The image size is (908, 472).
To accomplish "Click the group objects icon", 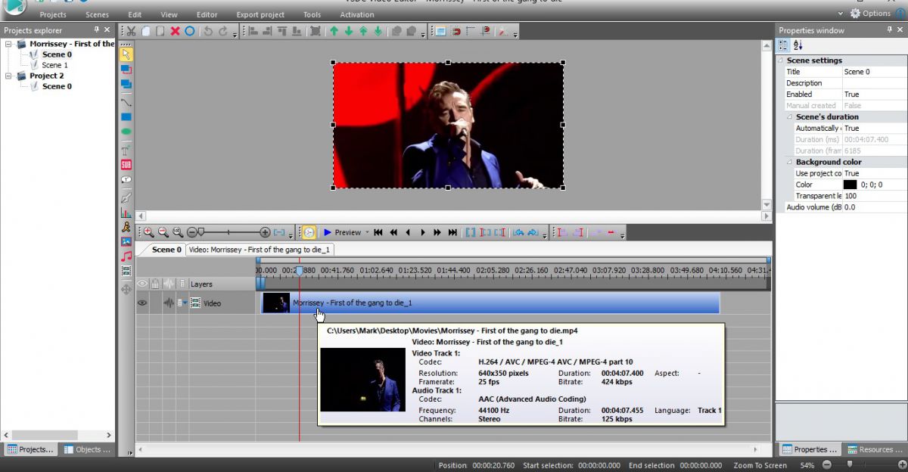I will [396, 31].
